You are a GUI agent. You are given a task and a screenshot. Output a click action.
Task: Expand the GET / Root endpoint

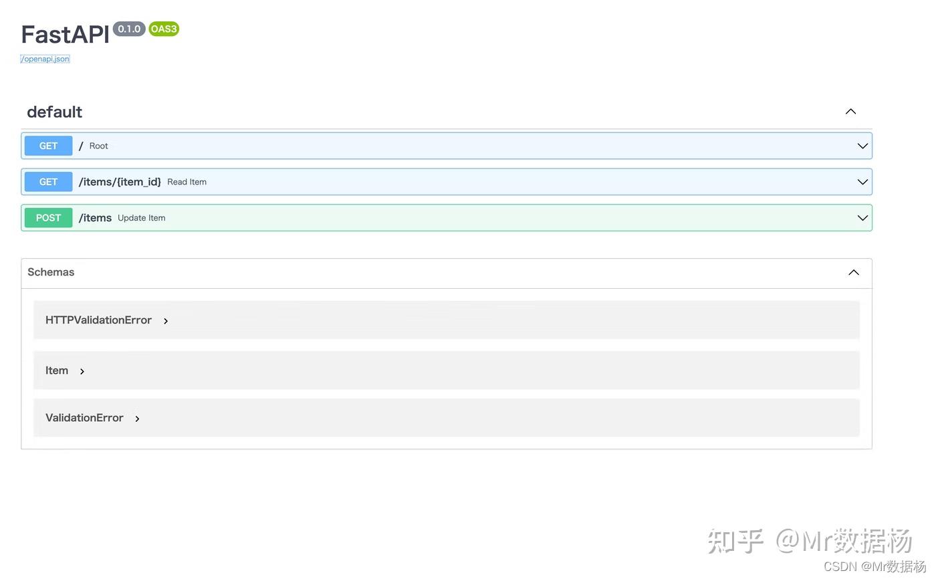tap(861, 145)
